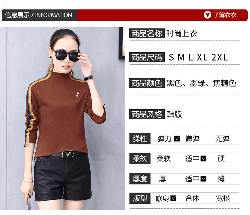The image size is (250, 215).
Task: Open the 了解衣衣 link
Action: (x=225, y=15)
